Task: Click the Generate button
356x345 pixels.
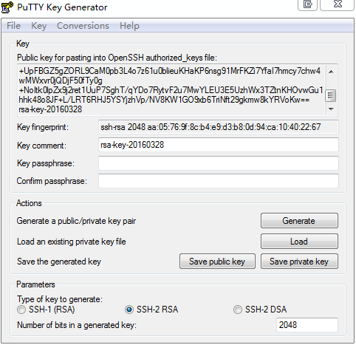Action: (299, 221)
